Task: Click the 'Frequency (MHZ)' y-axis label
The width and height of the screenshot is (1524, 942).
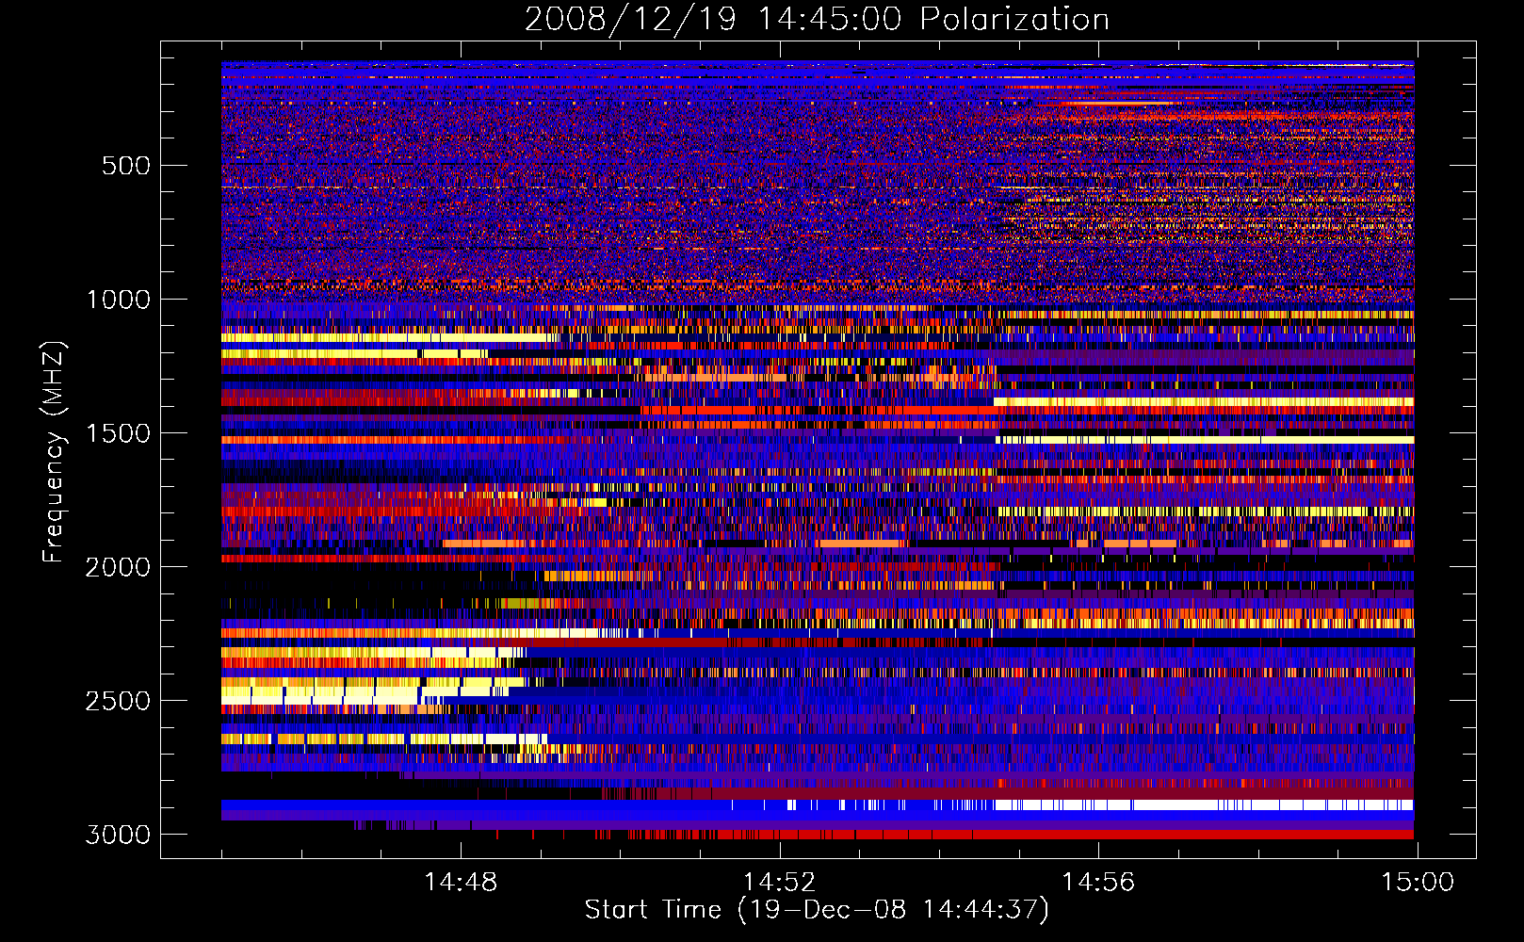Action: pyautogui.click(x=55, y=452)
